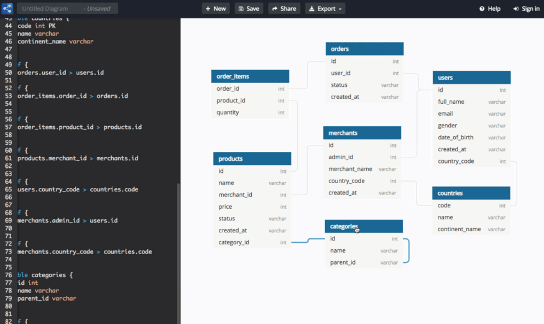The image size is (544, 324).
Task: Open the Export dropdown menu
Action: [325, 9]
